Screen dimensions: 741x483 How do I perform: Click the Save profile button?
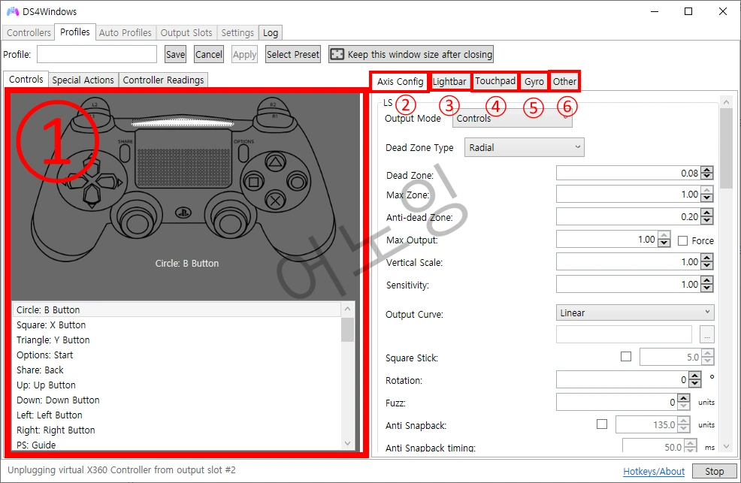point(175,54)
